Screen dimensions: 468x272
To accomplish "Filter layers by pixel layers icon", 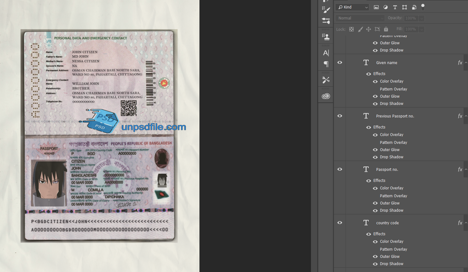I will tap(376, 7).
